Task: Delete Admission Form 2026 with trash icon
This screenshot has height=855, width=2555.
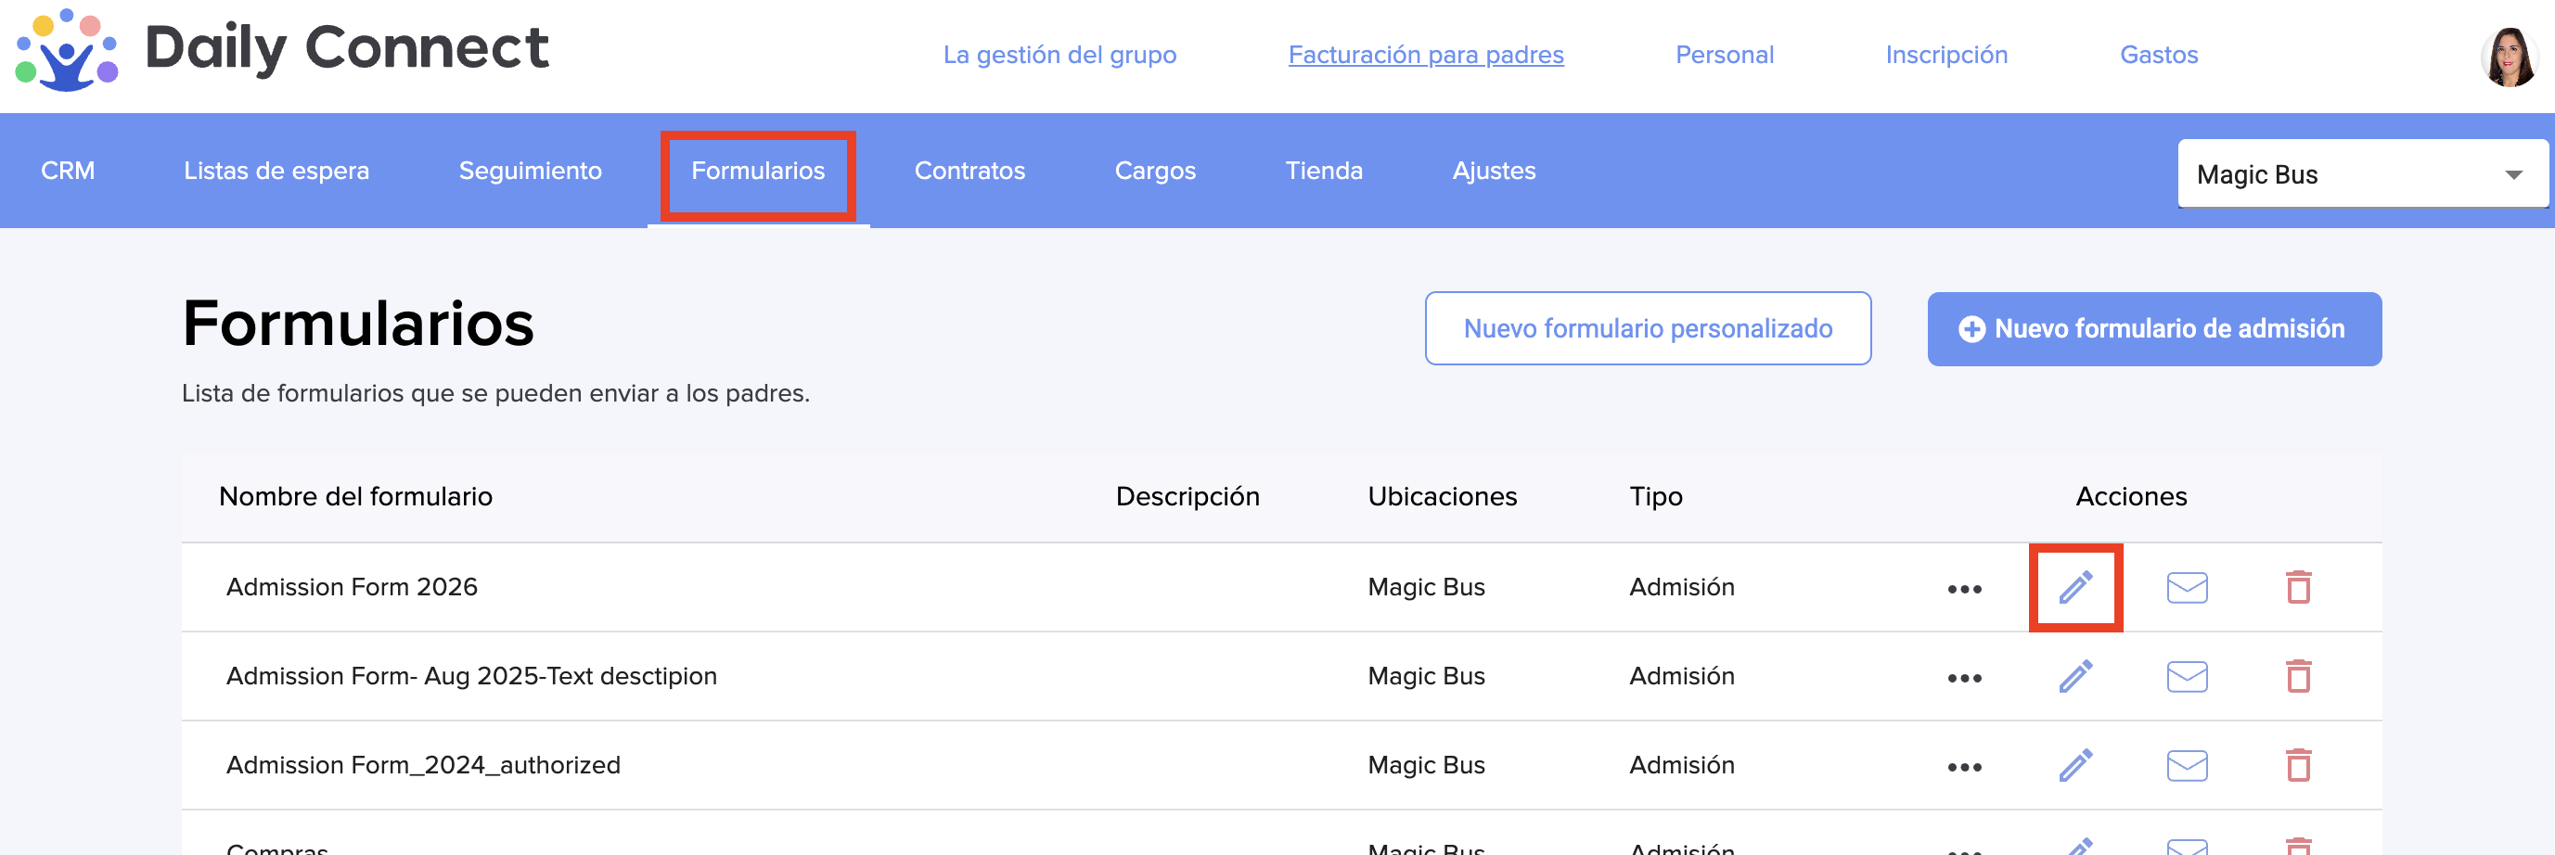Action: click(x=2298, y=587)
